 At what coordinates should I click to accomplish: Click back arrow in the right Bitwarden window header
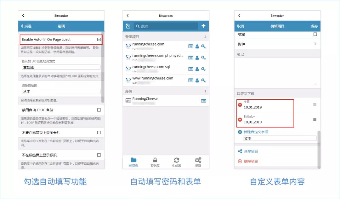[239, 16]
